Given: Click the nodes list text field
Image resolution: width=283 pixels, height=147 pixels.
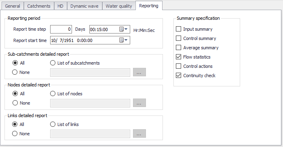Looking at the screenshot, I should pos(90,103).
